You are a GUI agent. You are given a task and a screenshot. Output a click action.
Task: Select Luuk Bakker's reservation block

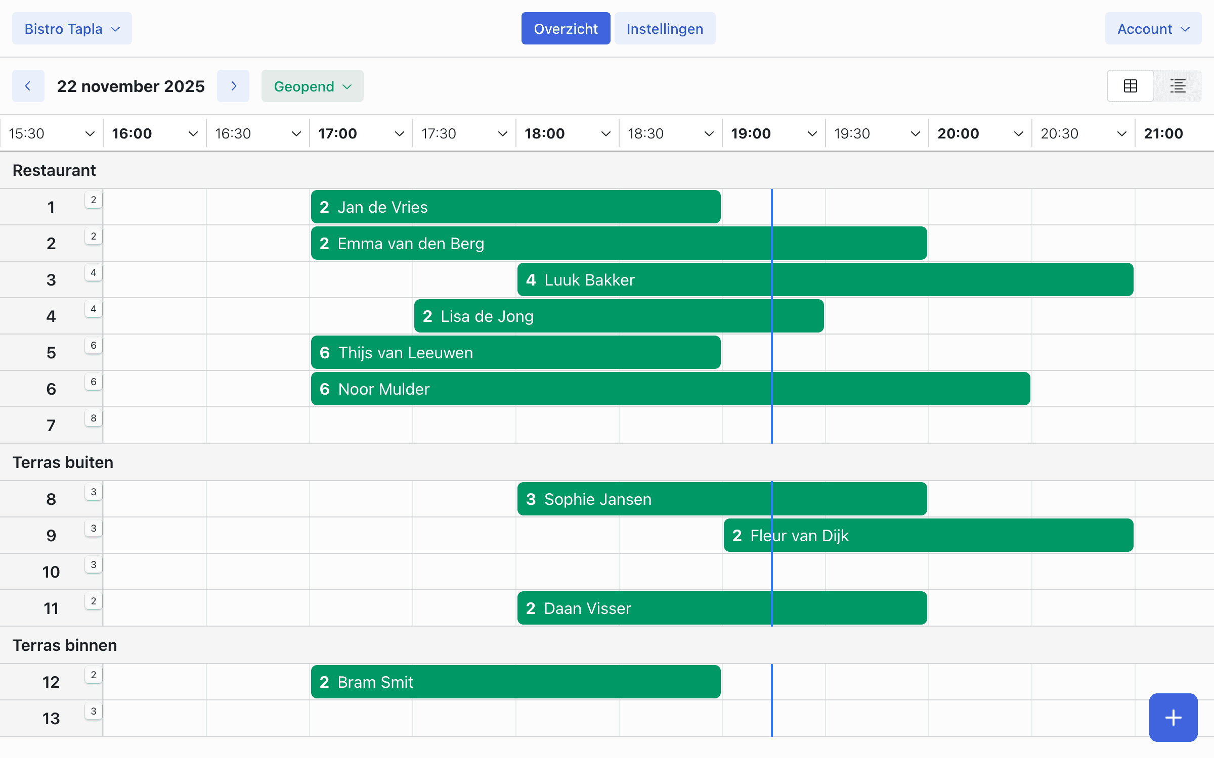(x=825, y=279)
